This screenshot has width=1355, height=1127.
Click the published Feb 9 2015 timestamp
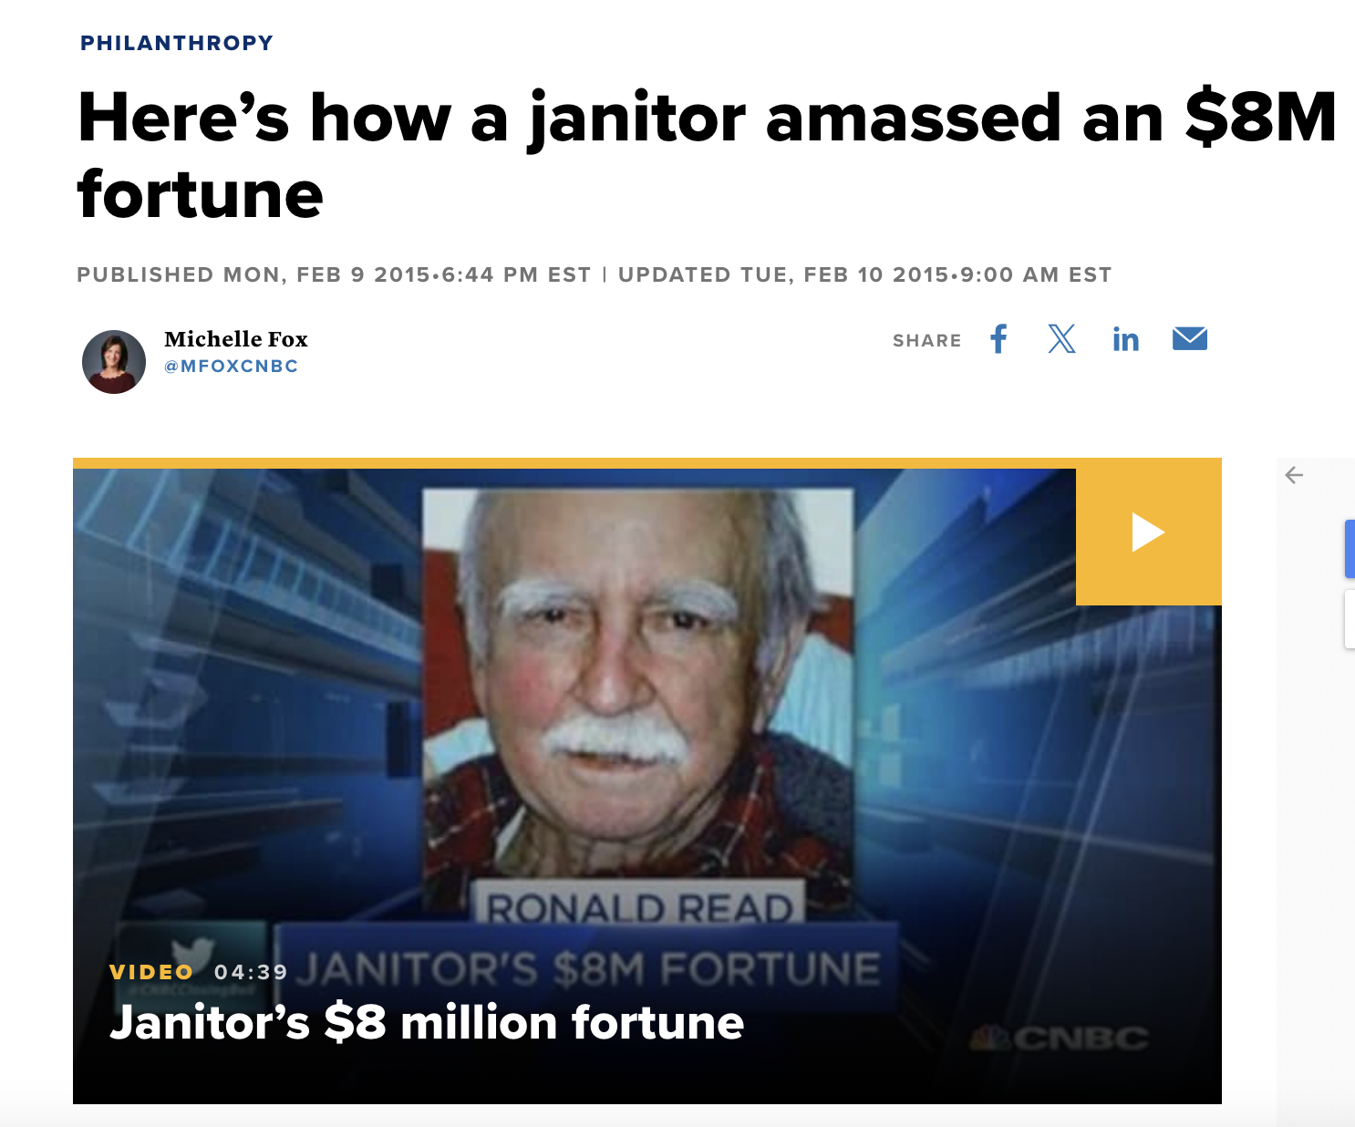click(334, 274)
